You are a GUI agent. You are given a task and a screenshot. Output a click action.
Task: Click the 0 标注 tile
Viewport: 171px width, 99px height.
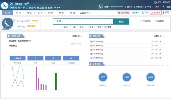pos(53,60)
